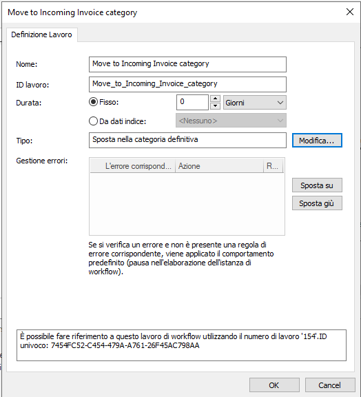Click the L'errore corrispond... column header
Image resolution: width=361 pixels, height=397 pixels.
(x=133, y=166)
